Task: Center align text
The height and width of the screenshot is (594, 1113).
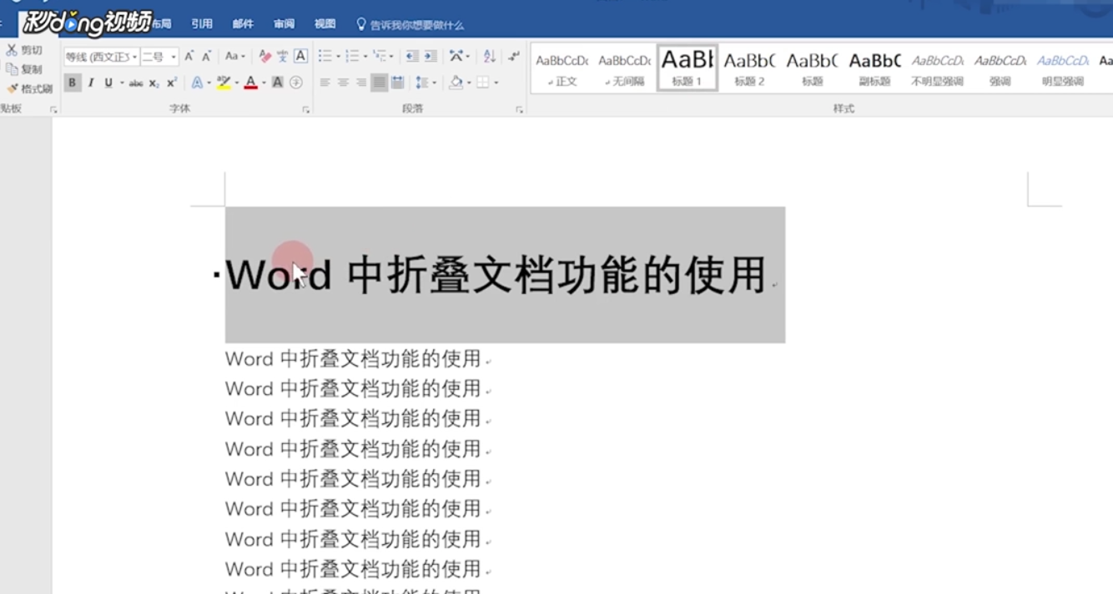Action: (x=343, y=82)
